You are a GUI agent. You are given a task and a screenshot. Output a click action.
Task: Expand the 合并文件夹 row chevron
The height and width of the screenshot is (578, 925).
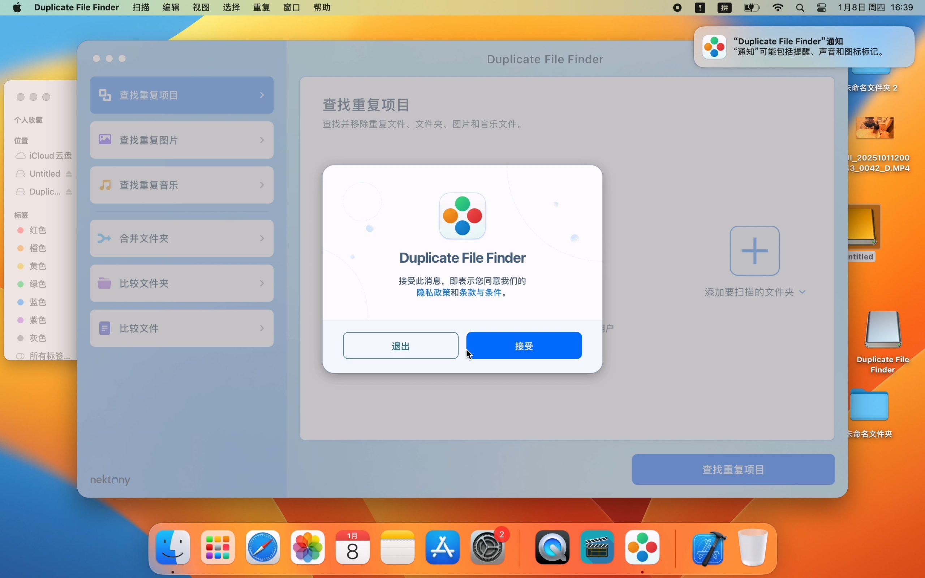tap(262, 238)
